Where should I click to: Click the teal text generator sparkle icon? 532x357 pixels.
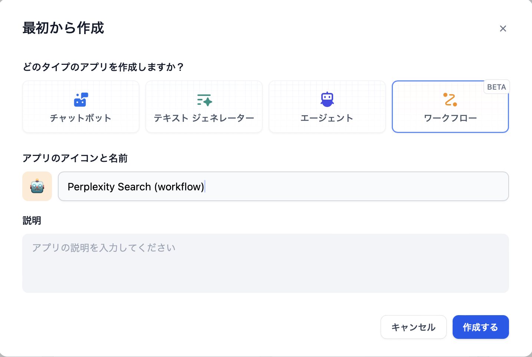[204, 99]
